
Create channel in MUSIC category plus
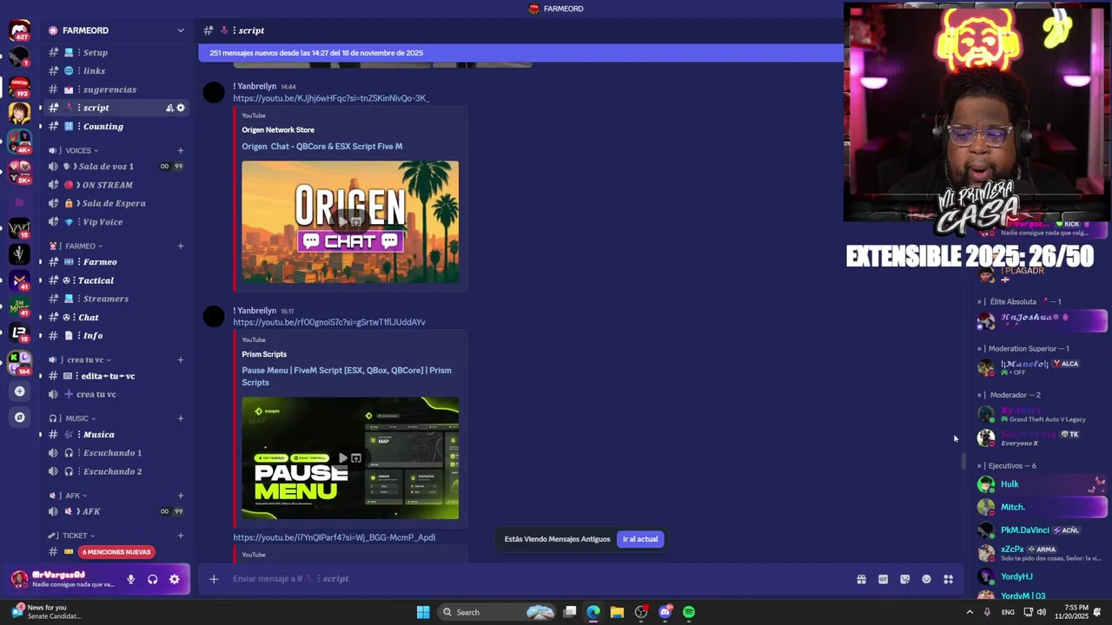(x=181, y=418)
